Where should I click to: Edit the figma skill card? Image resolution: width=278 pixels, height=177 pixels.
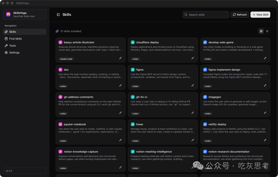click(193, 85)
